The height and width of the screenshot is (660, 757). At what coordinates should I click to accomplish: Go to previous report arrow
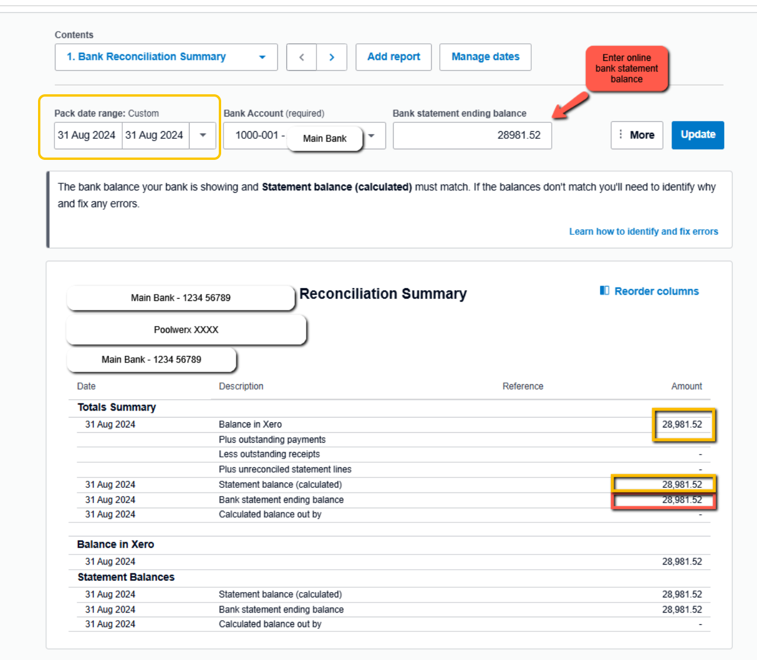302,57
